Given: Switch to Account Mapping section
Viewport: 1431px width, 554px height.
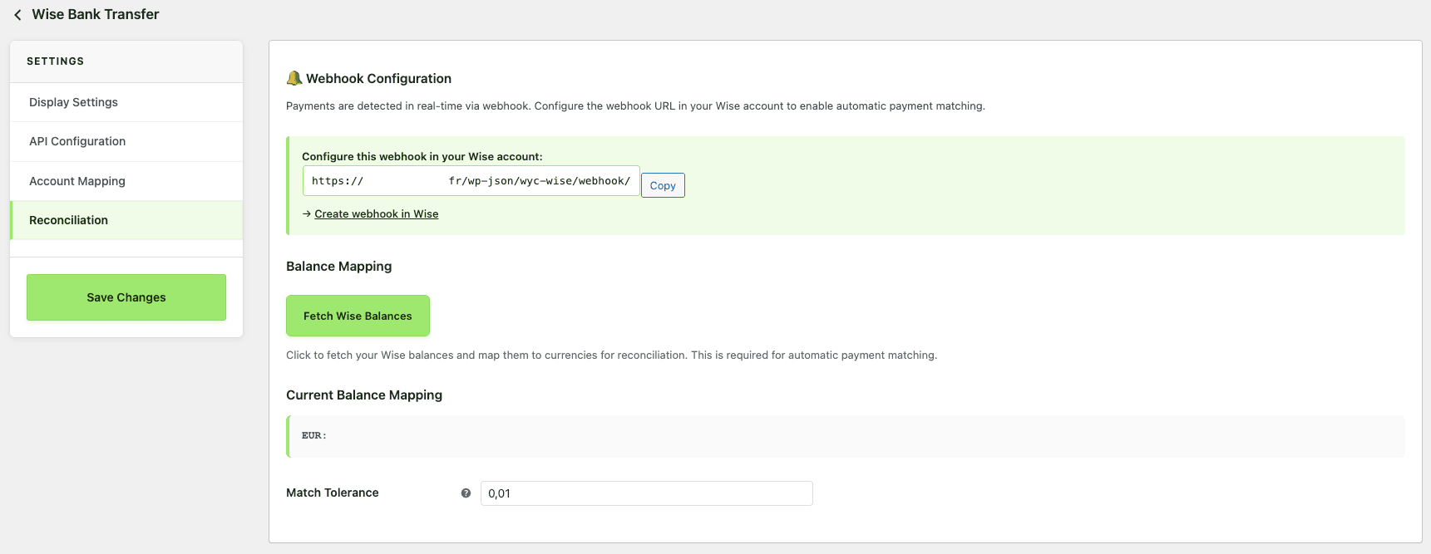Looking at the screenshot, I should click(x=77, y=181).
